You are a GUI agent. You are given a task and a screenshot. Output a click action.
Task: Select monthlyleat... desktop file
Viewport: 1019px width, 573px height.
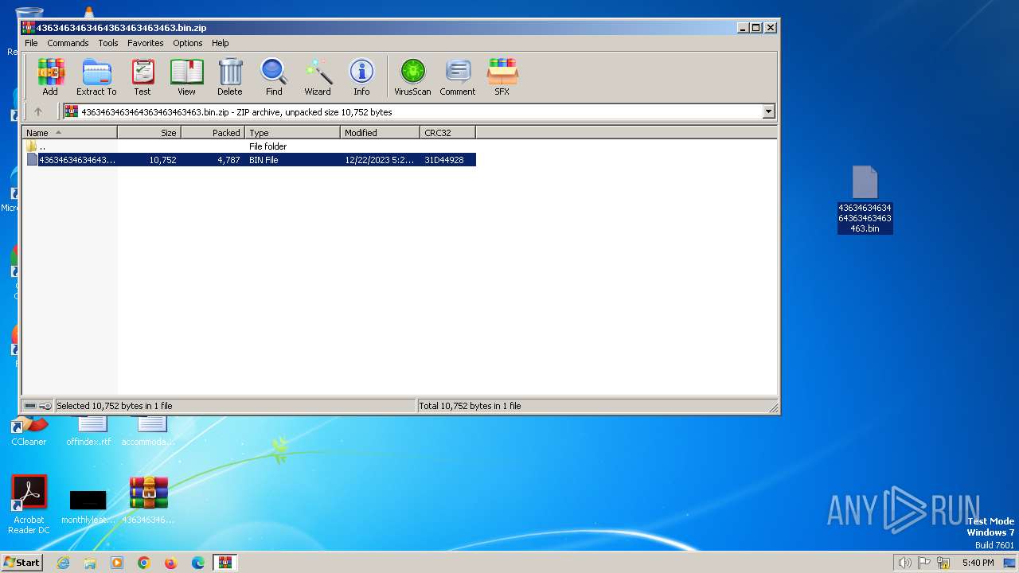tap(88, 506)
